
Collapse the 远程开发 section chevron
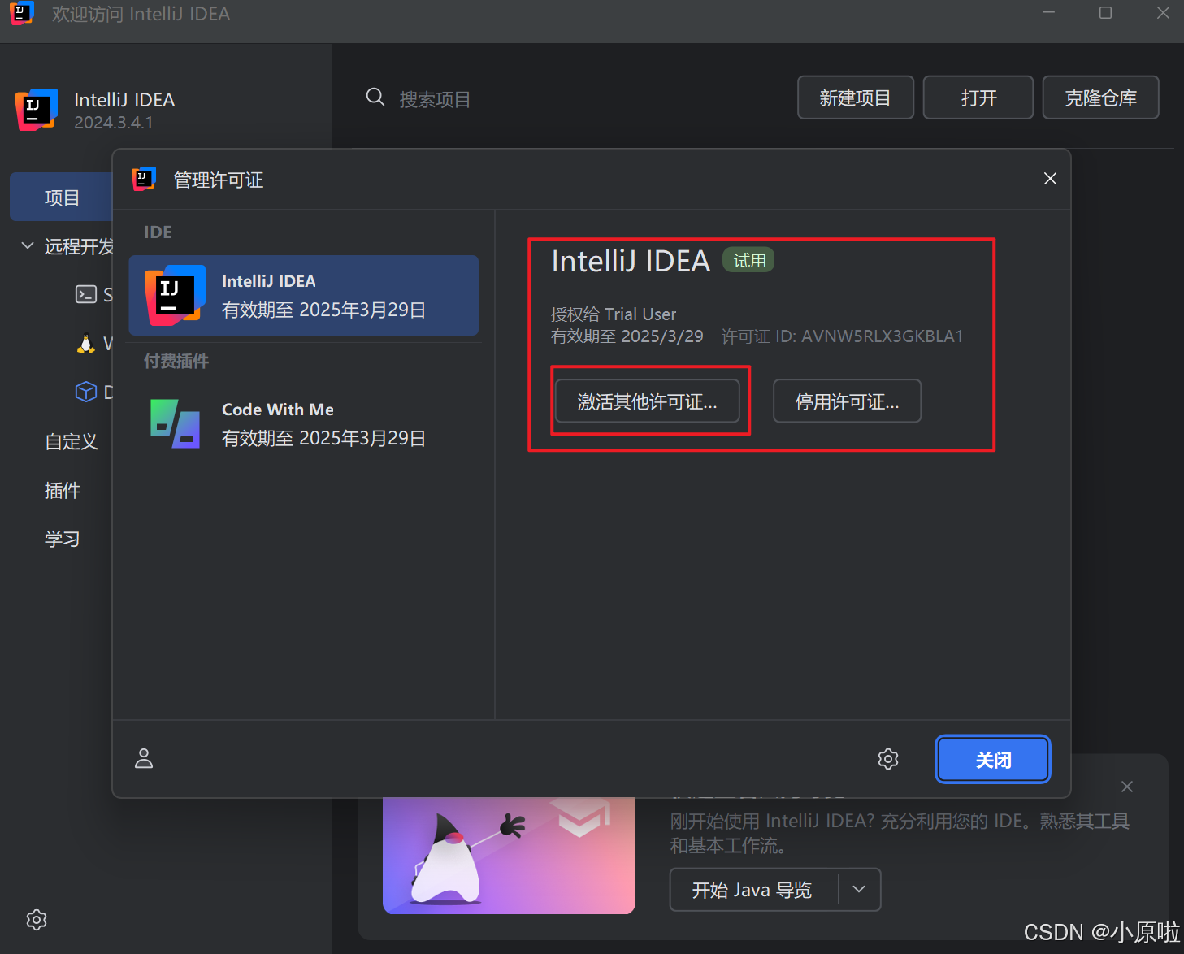click(x=28, y=245)
